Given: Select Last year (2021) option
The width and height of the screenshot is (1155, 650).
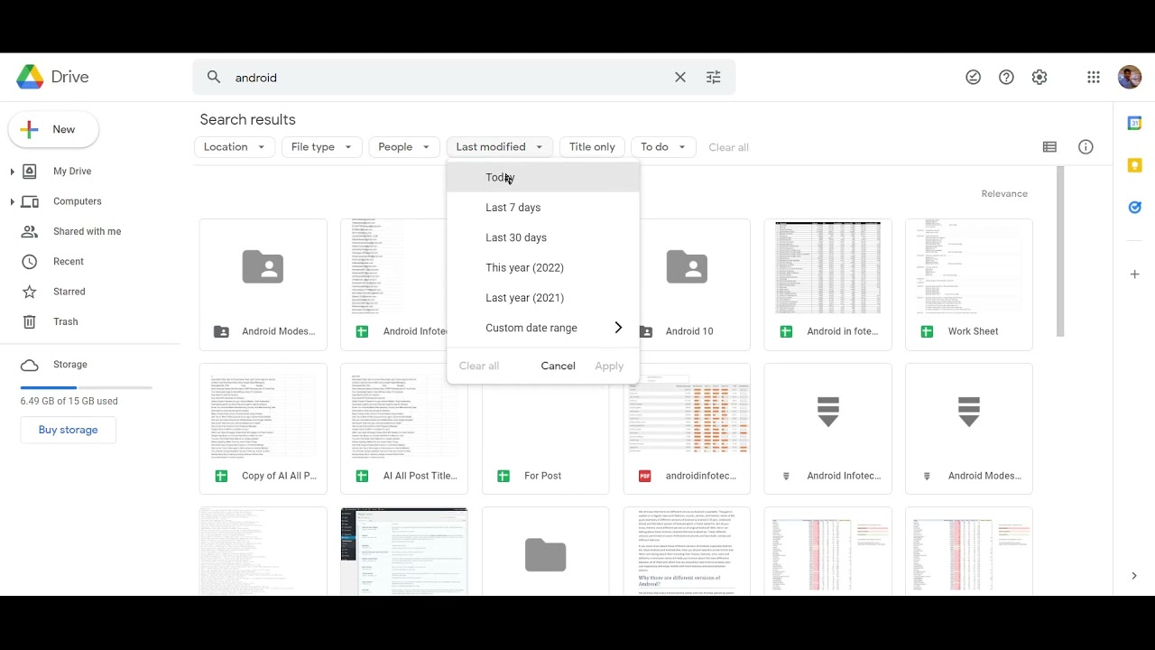Looking at the screenshot, I should tap(543, 298).
